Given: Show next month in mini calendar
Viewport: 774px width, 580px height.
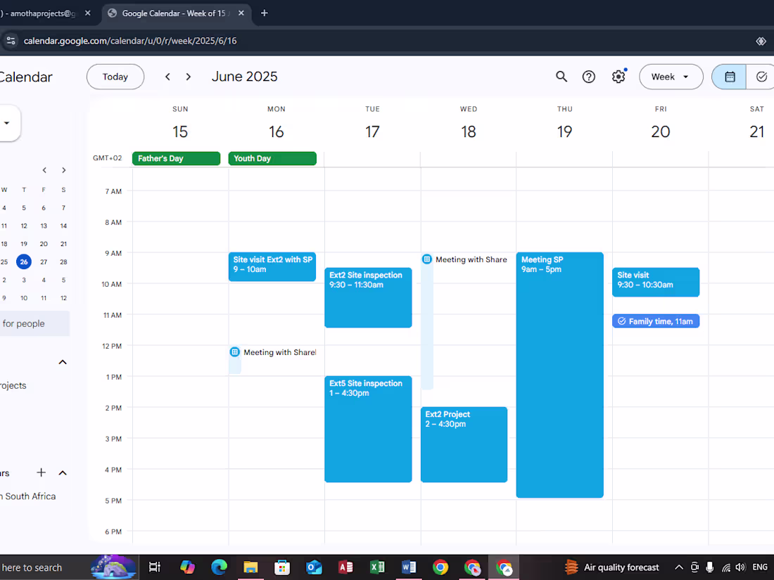Looking at the screenshot, I should pyautogui.click(x=63, y=170).
